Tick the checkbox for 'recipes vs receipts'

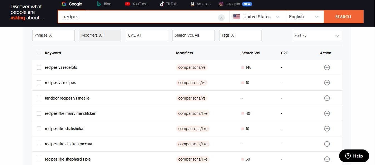tap(39, 67)
